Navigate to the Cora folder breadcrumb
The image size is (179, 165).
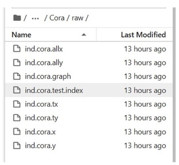[57, 18]
